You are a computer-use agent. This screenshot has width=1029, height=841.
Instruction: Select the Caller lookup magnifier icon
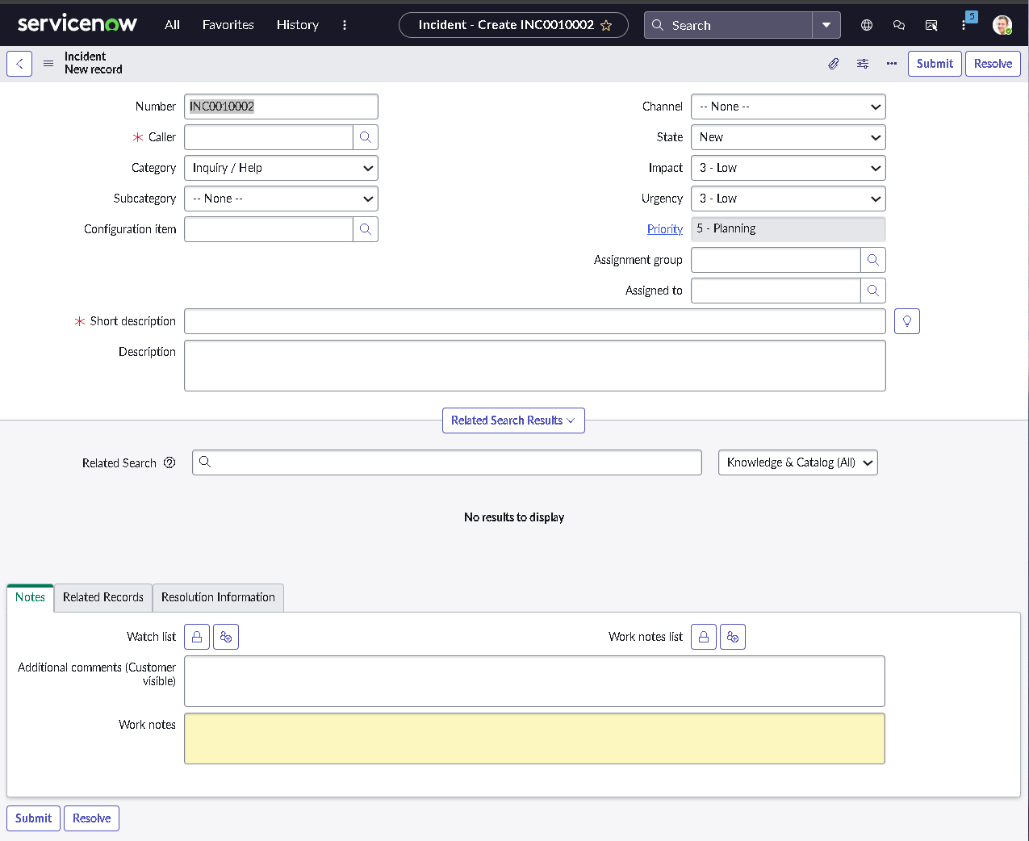tap(366, 137)
